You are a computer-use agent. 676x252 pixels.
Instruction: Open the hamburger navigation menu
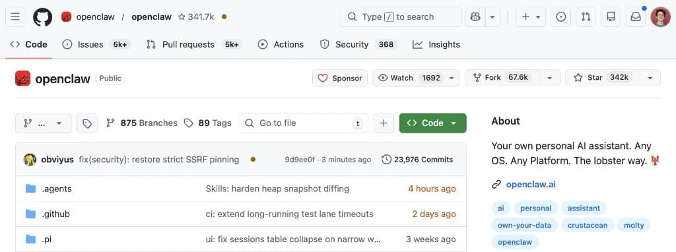(x=15, y=16)
